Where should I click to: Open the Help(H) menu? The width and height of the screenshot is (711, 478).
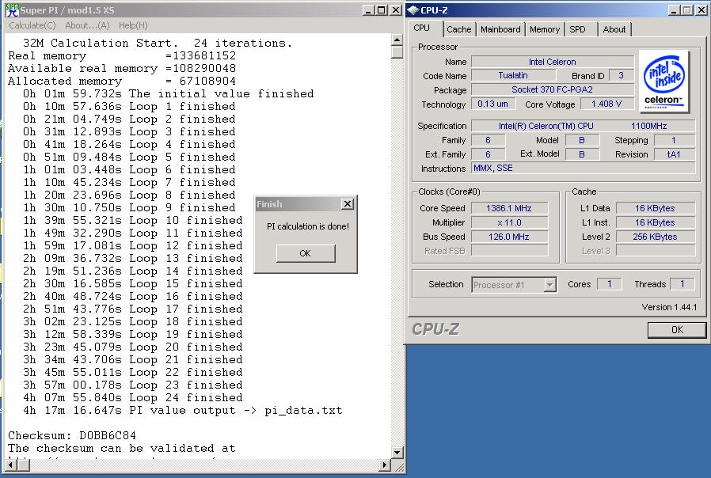coord(133,25)
